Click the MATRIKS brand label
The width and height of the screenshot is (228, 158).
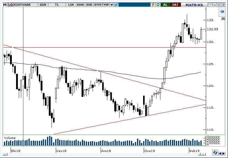194,5
